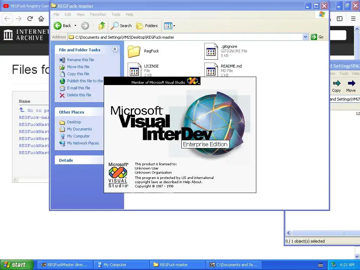Collapse the File and Folder Tasks panel

coord(115,49)
